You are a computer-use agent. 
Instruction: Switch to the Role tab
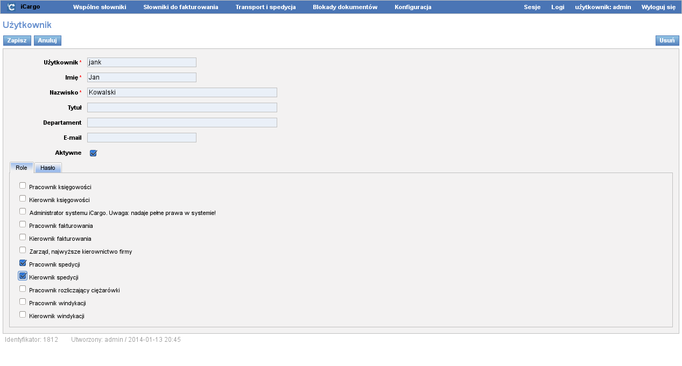pyautogui.click(x=22, y=168)
